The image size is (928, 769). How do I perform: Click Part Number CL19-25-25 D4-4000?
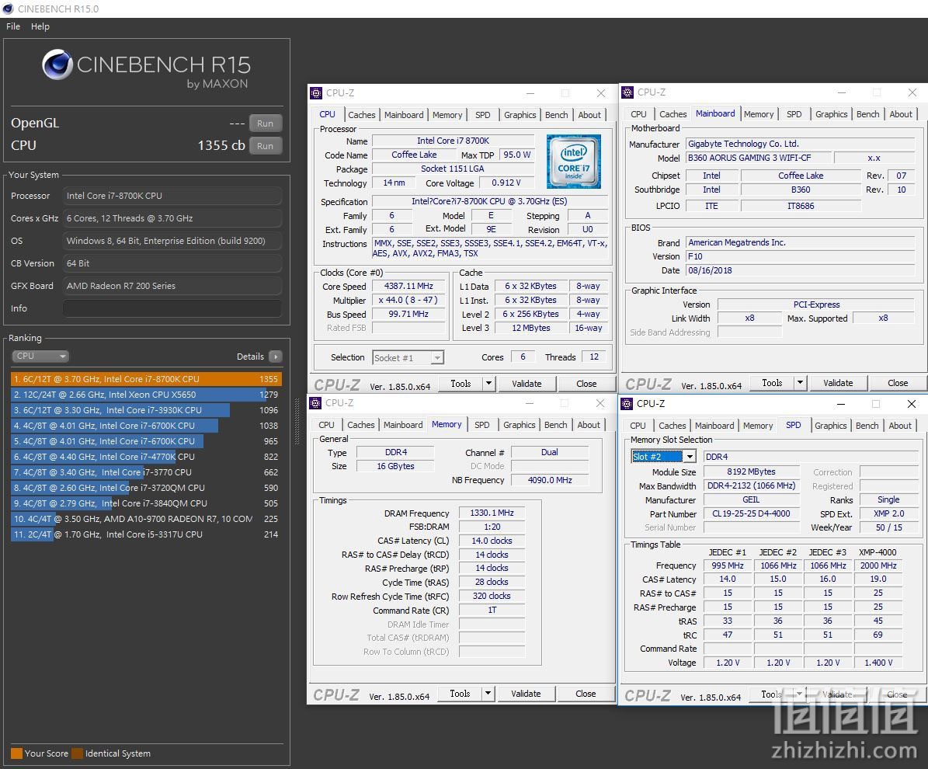coord(751,514)
